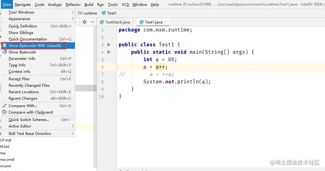This screenshot has height=171, width=325.
Task: Switch to the TestStack.java tab
Action: click(x=117, y=22)
